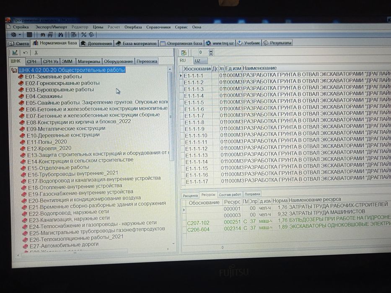The height and width of the screenshot is (293, 391).
Task: Click the gear settings icon in toolbar
Action: coord(13,35)
